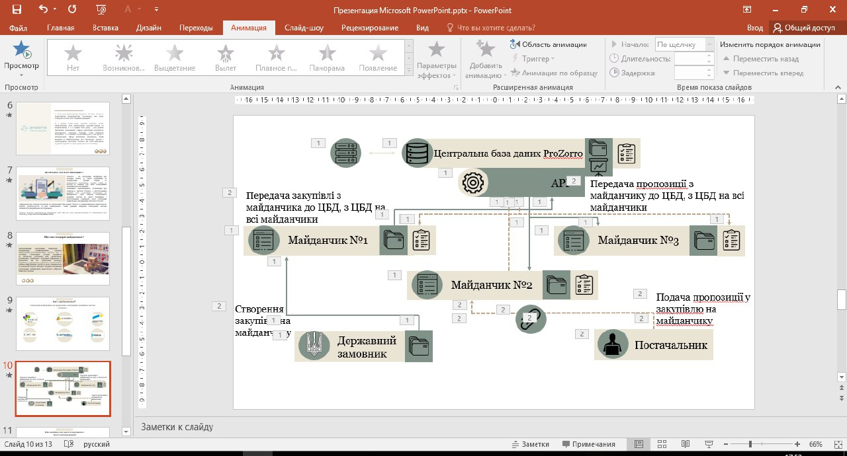847x456 pixels.
Task: Select slide 6 thumbnail
Action: (x=63, y=130)
